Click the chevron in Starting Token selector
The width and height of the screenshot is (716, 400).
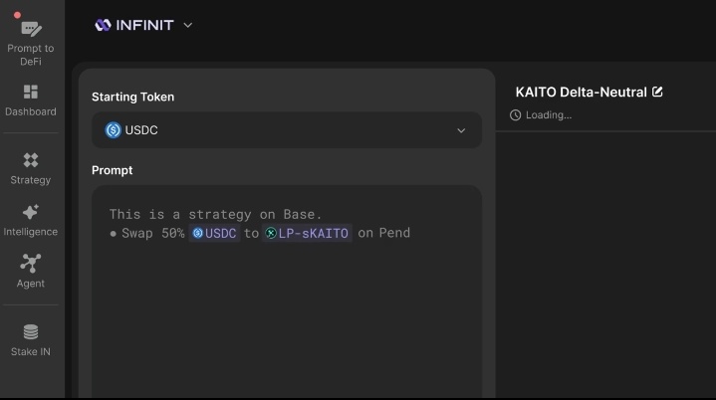coord(461,130)
